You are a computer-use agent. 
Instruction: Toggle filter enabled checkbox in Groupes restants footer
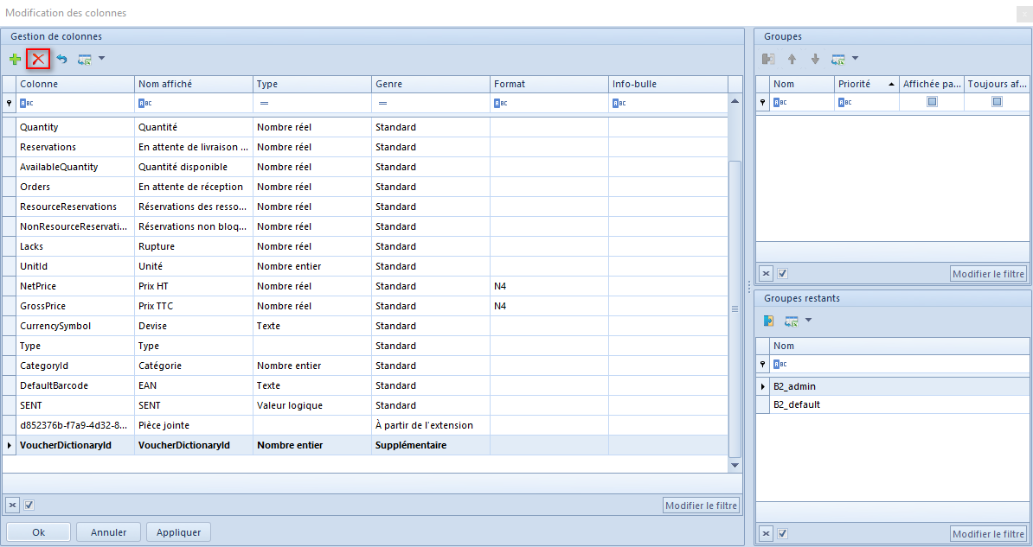coord(783,533)
